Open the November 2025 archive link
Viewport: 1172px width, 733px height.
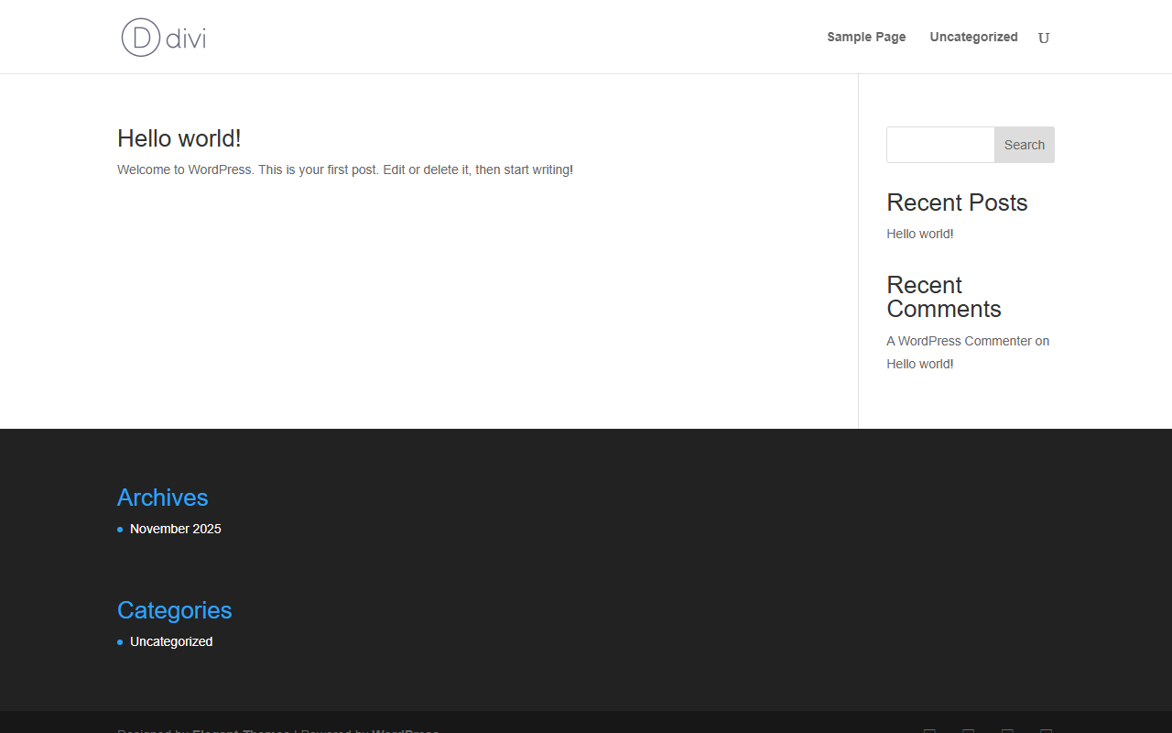[x=176, y=529]
